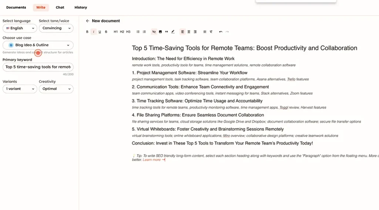Image resolution: width=379 pixels, height=210 pixels.
Task: Click the keyword line starting 'team communication apps'
Action: coord(222,94)
